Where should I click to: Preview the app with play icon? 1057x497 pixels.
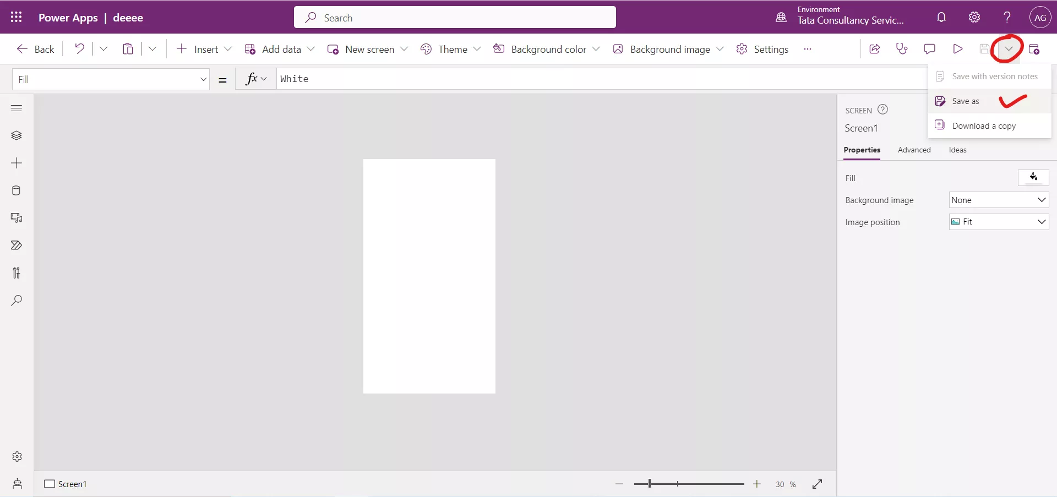[x=957, y=49]
